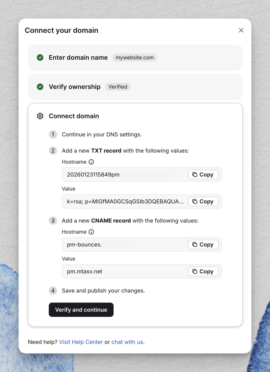Expand the Verify ownership step
The width and height of the screenshot is (270, 372).
(74, 87)
